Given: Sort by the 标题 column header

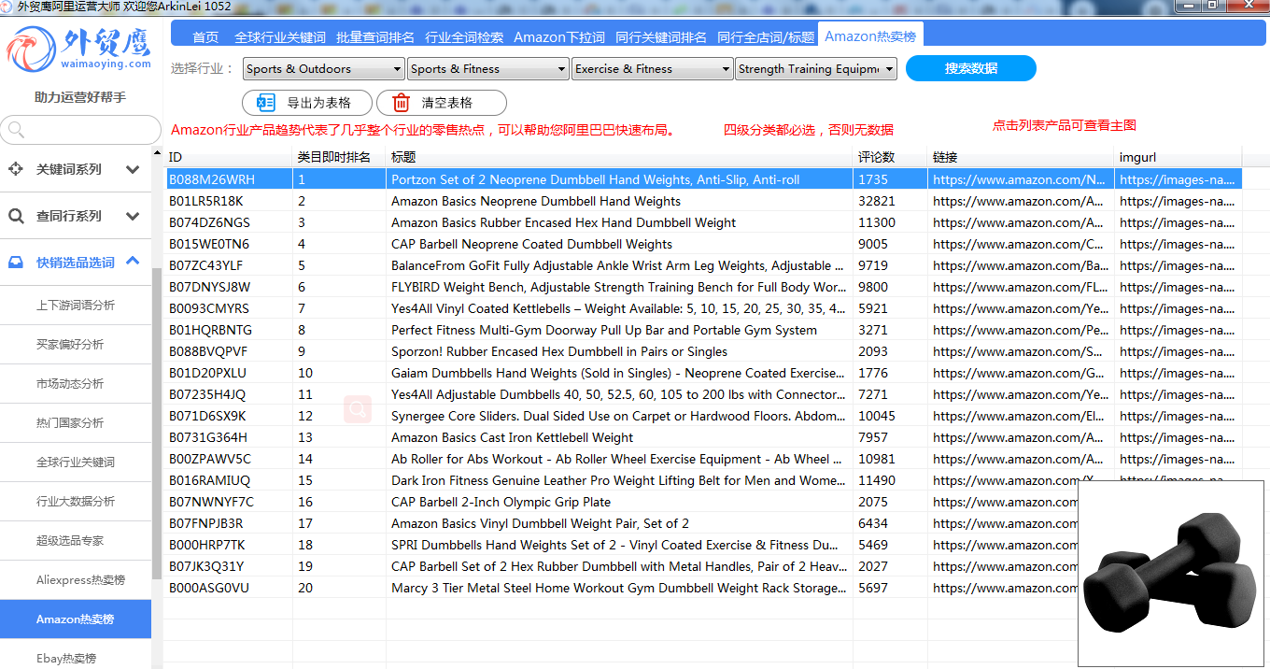Looking at the screenshot, I should click(620, 157).
